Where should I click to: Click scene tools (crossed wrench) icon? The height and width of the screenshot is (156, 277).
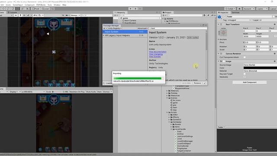(63, 16)
